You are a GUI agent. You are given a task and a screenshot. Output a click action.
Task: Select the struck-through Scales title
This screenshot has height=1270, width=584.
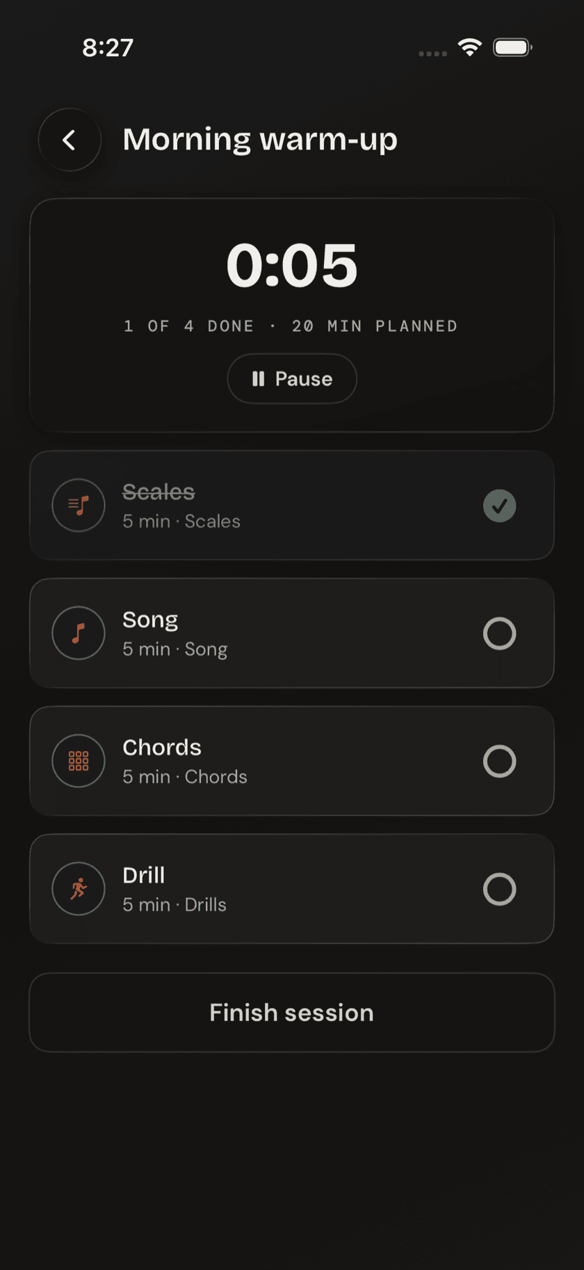(x=159, y=492)
